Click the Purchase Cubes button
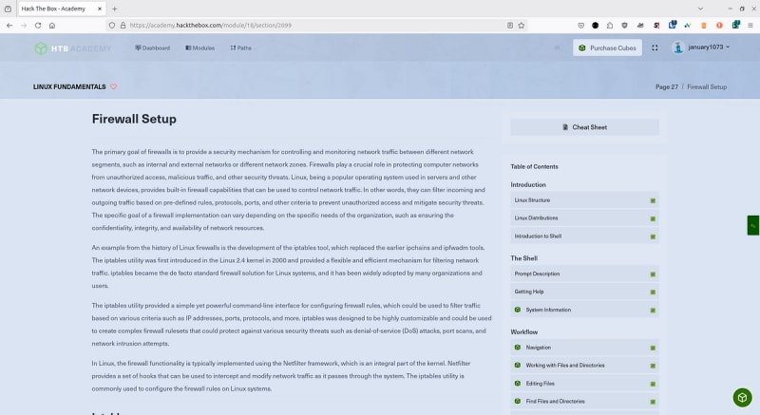The height and width of the screenshot is (415, 760). coord(607,47)
